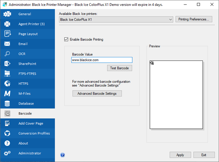Switch to FTPS-FTPES tab
Image resolution: width=219 pixels, height=162 pixels.
click(x=27, y=74)
